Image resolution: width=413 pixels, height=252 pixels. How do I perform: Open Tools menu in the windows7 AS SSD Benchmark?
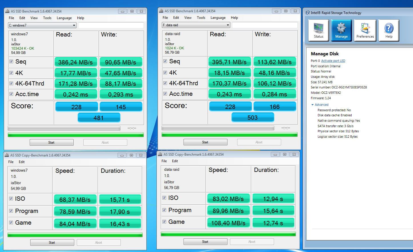point(47,18)
